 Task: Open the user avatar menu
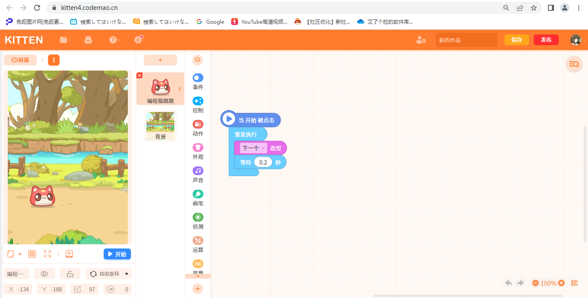pyautogui.click(x=576, y=40)
